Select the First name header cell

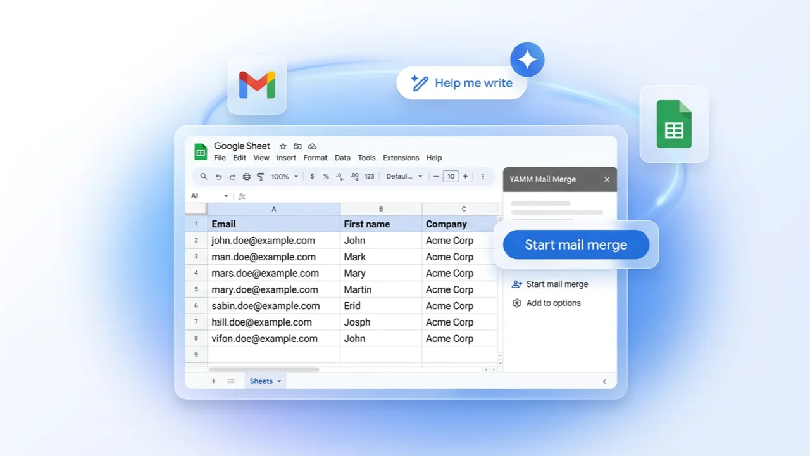(381, 224)
